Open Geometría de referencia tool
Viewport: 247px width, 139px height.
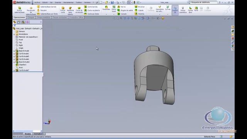pyautogui.click(x=159, y=9)
